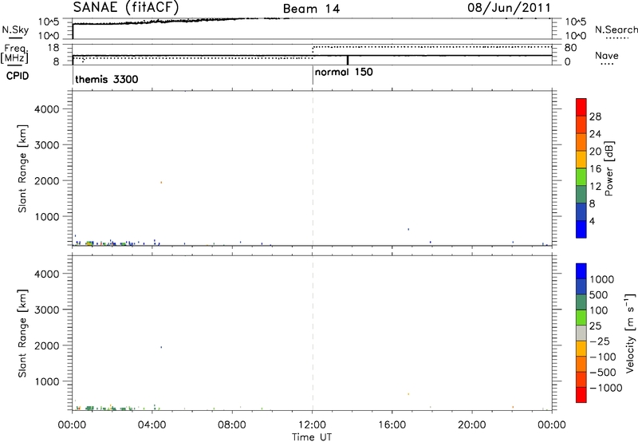The height and width of the screenshot is (442, 638).
Task: Select the 16–20 dB yellow Power swatch
Action: [x=581, y=159]
